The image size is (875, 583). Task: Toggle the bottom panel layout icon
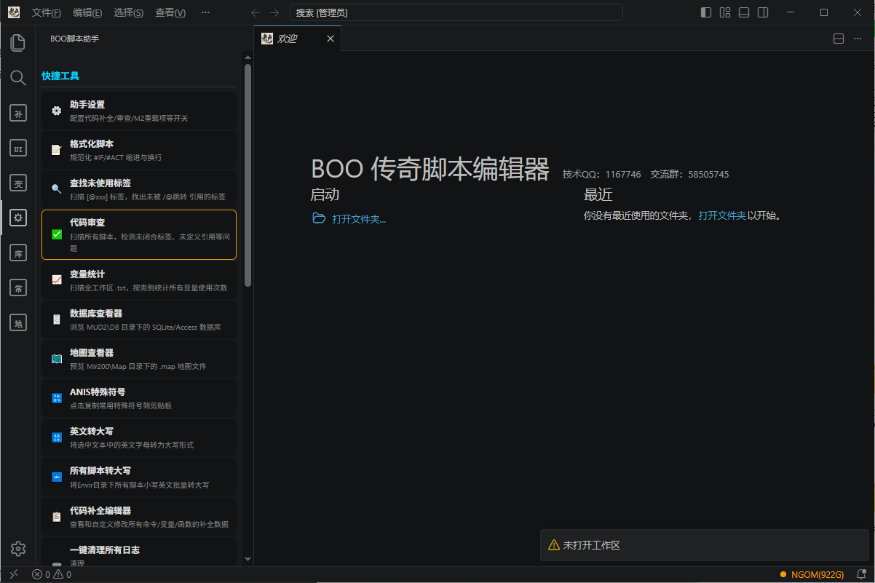tap(744, 12)
